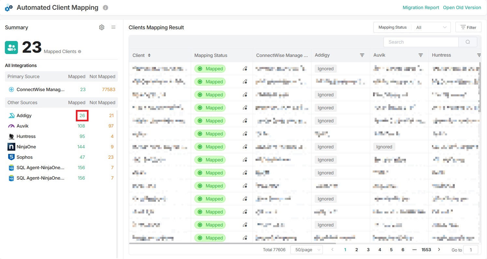Click the horizontal scrollbar under the table
The height and width of the screenshot is (259, 487).
click(x=232, y=243)
